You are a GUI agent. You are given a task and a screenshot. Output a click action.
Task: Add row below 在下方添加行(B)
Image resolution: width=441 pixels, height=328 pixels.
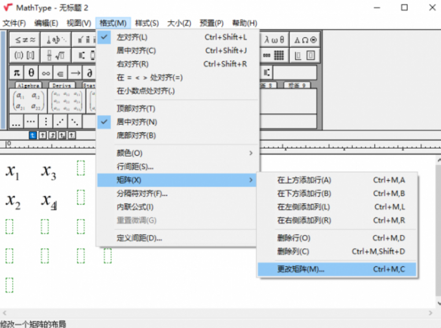point(337,194)
